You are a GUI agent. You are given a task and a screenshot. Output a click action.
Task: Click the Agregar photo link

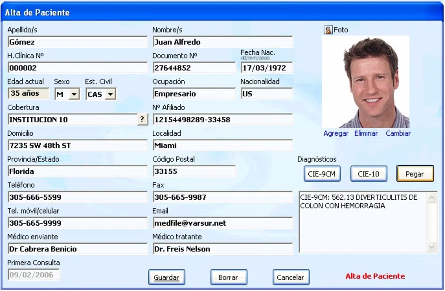tap(336, 133)
